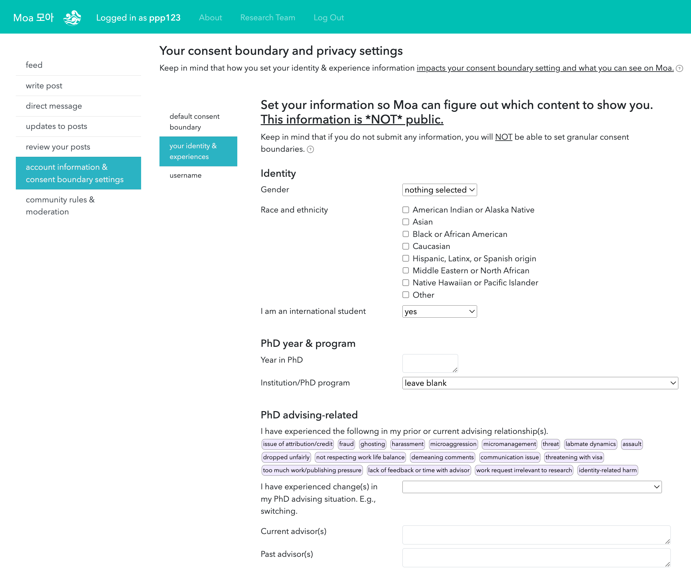Open review your posts
Screen dimensions: 691x572
78,147
